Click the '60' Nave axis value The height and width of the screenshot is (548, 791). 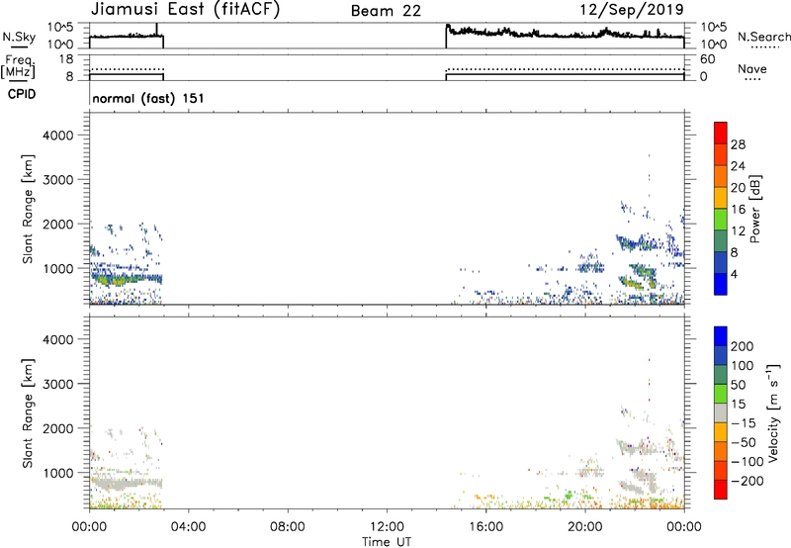(708, 59)
